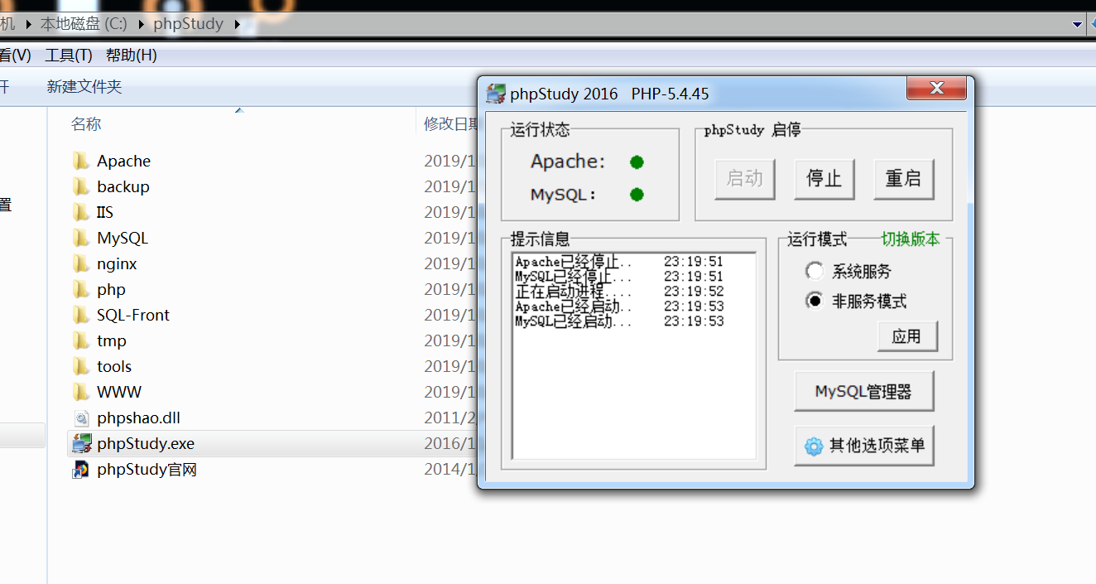Click the tools folder icon
The height and width of the screenshot is (584, 1096).
(81, 366)
